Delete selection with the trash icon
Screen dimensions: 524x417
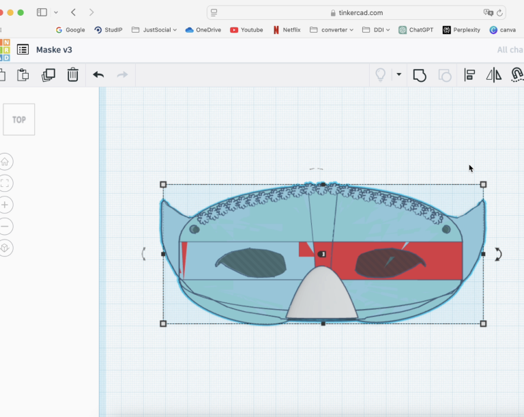click(x=73, y=75)
